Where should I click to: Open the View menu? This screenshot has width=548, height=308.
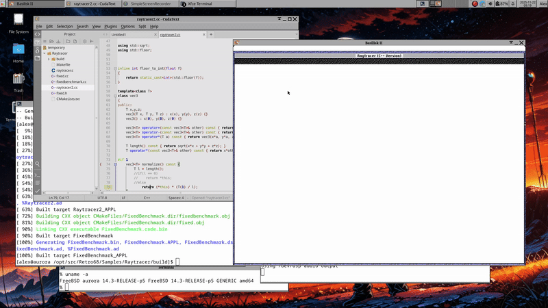click(96, 26)
